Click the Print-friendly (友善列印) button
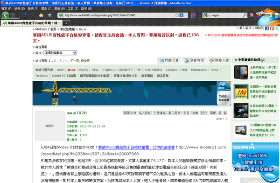This screenshot has height=183, width=280. (x=194, y=61)
